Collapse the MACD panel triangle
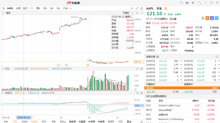 (x=3, y=93)
